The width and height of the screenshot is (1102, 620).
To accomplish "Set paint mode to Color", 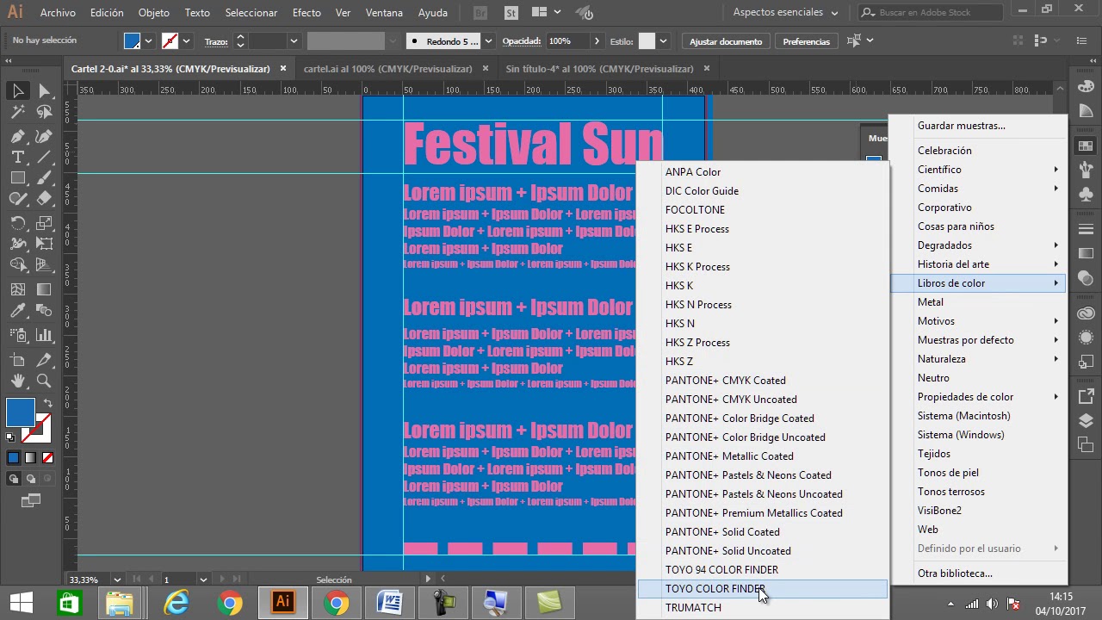I will [13, 458].
